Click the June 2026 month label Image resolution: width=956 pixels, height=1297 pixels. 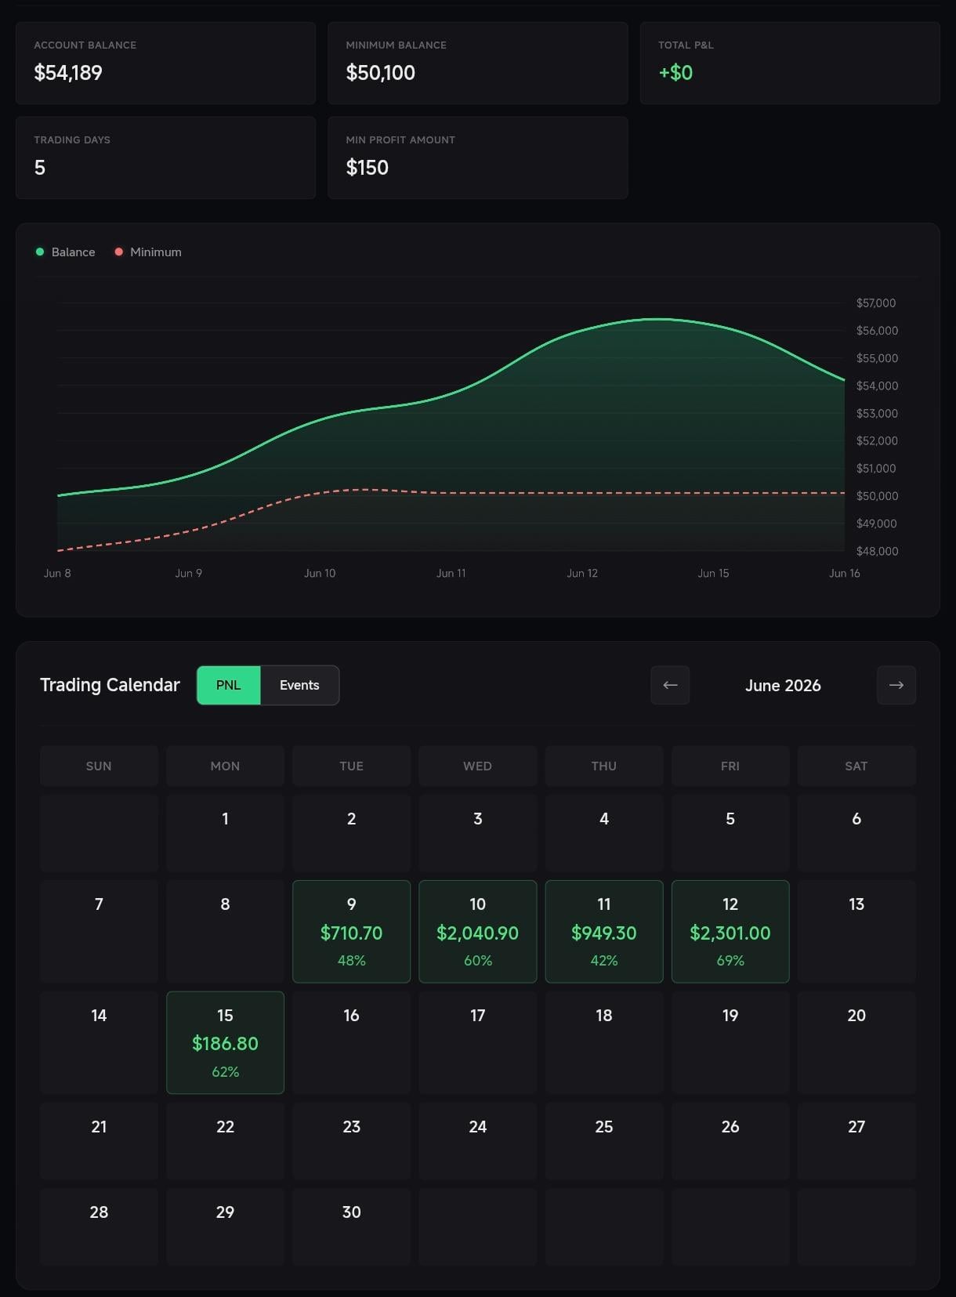tap(783, 686)
